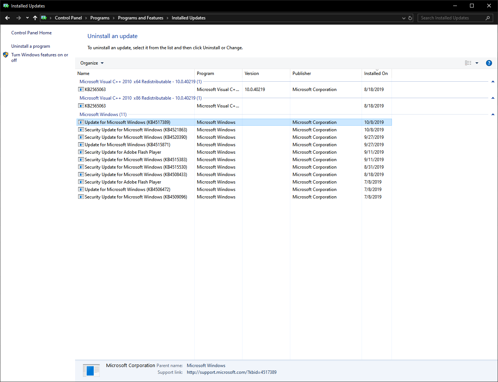The height and width of the screenshot is (382, 498).
Task: Collapse the Microsoft Windows (11) group
Action: [493, 115]
